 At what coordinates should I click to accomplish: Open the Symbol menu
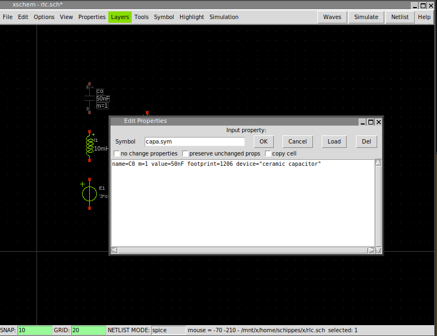[164, 17]
